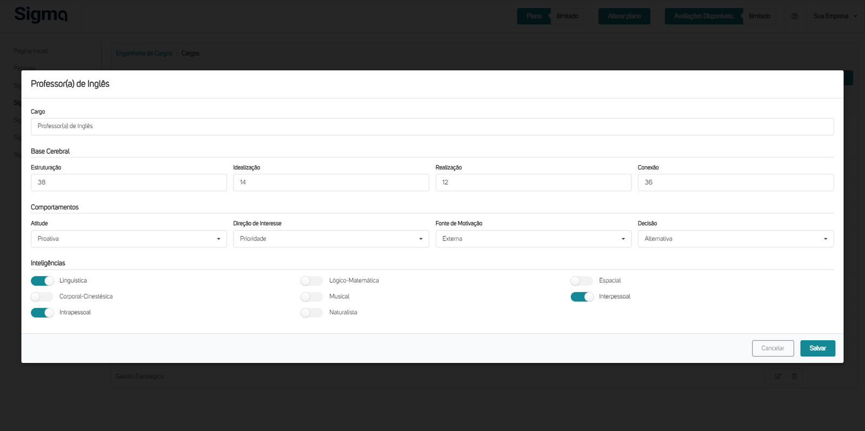Turn on the Naturalista toggle

click(x=311, y=313)
